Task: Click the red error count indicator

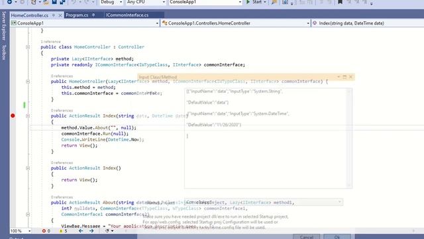Action: [46, 231]
